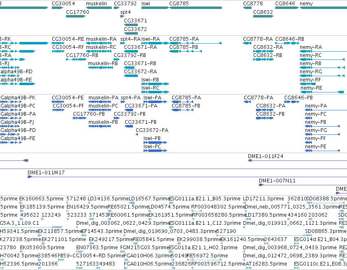Image resolution: width=347 pixels, height=270 pixels.
Task: Click the spt4-RA transcript label
Action: pyautogui.click(x=130, y=39)
